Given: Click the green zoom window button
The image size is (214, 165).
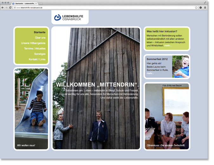Looking at the screenshot, I should pyautogui.click(x=8, y=3).
